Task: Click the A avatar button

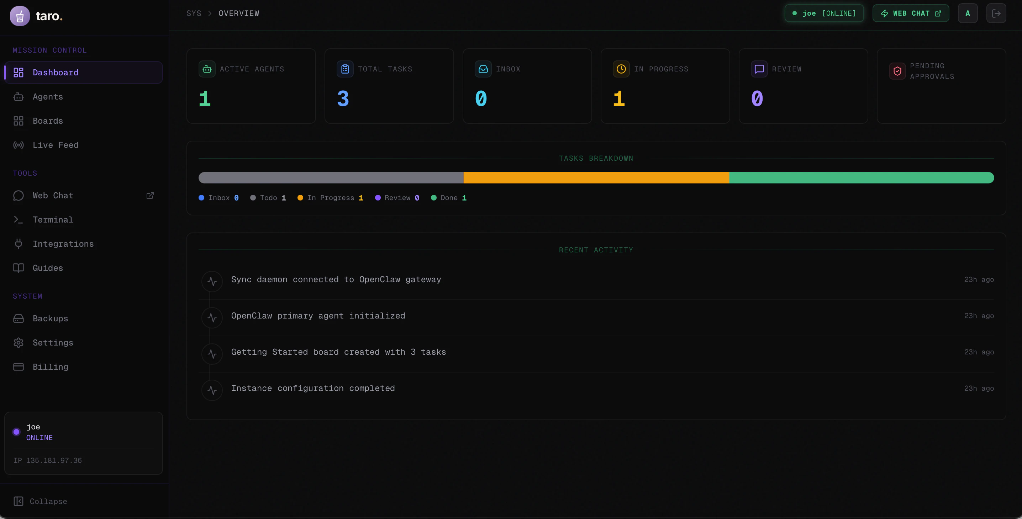Action: [x=967, y=14]
